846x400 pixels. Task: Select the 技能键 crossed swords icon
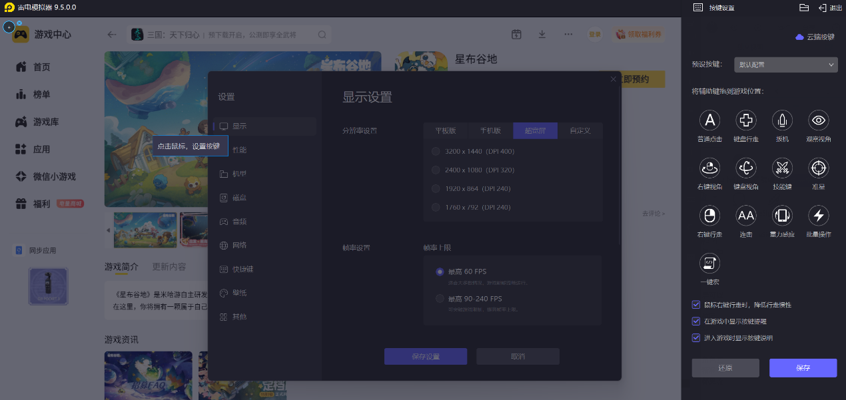point(782,168)
